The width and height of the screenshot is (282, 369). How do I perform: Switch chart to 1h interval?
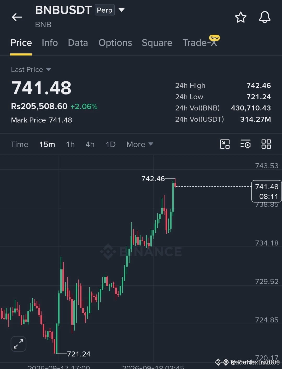coord(70,144)
